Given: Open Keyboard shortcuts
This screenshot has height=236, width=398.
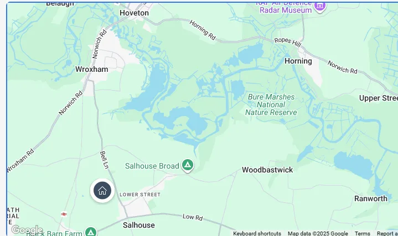Looking at the screenshot, I should [257, 233].
